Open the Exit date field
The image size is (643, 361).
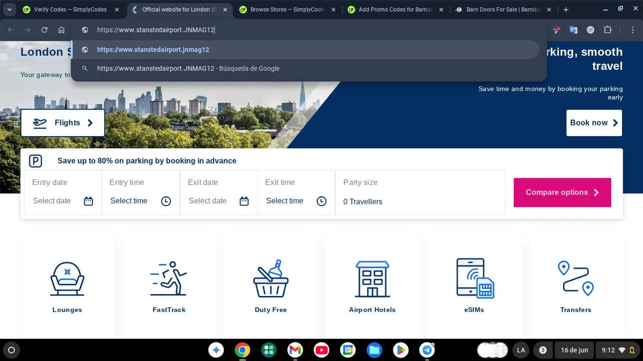pyautogui.click(x=219, y=192)
